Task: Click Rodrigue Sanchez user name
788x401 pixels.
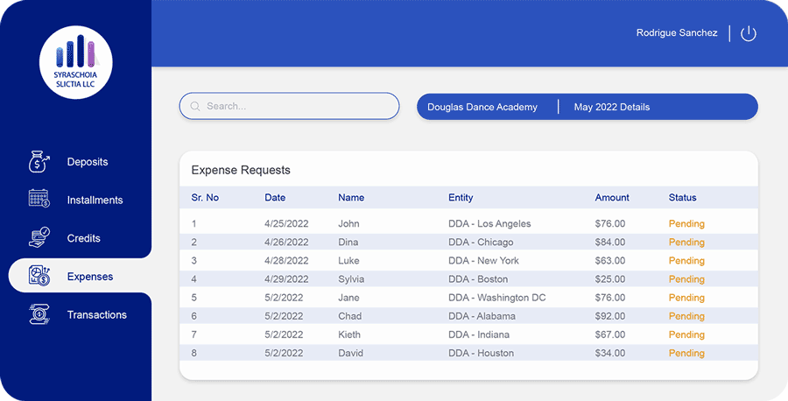Action: pyautogui.click(x=677, y=32)
